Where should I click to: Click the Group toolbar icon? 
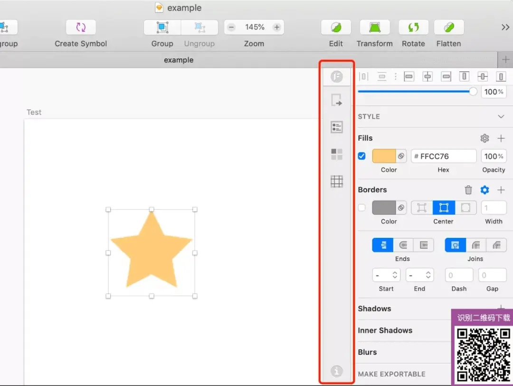162,27
